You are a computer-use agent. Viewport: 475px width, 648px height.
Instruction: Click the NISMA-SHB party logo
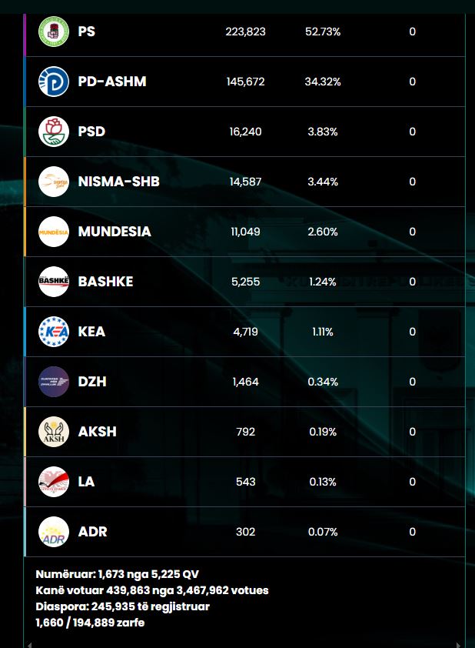pos(54,182)
